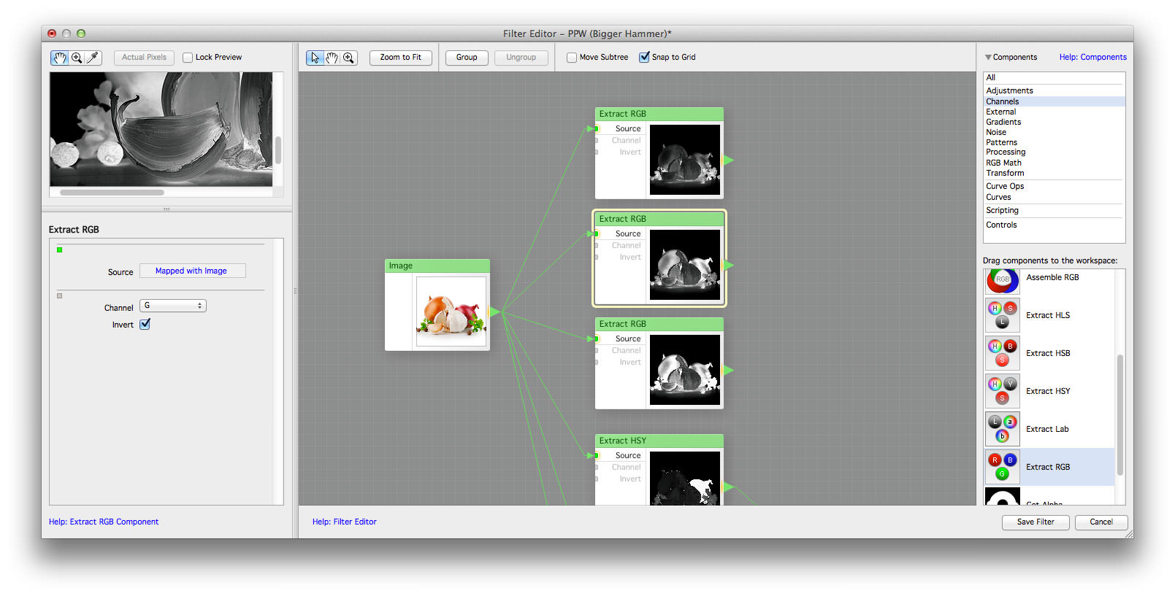The image size is (1175, 596).
Task: Click thumbnail of third Extract RGB node
Action: pyautogui.click(x=685, y=370)
